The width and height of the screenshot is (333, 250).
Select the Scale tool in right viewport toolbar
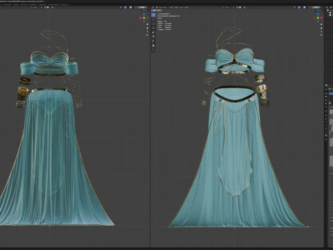153,32
